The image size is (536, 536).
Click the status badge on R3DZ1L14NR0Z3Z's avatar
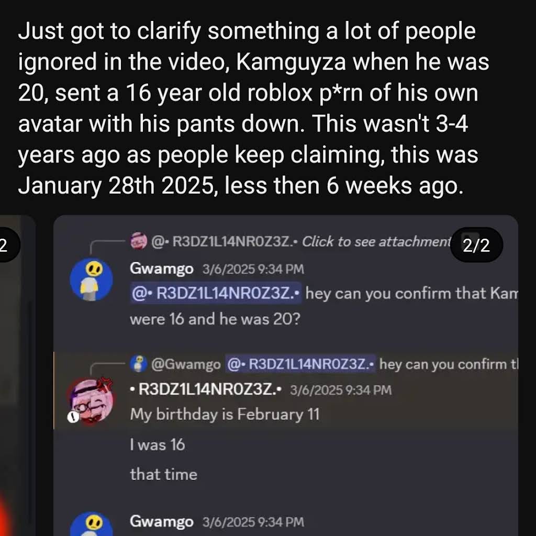point(74,417)
